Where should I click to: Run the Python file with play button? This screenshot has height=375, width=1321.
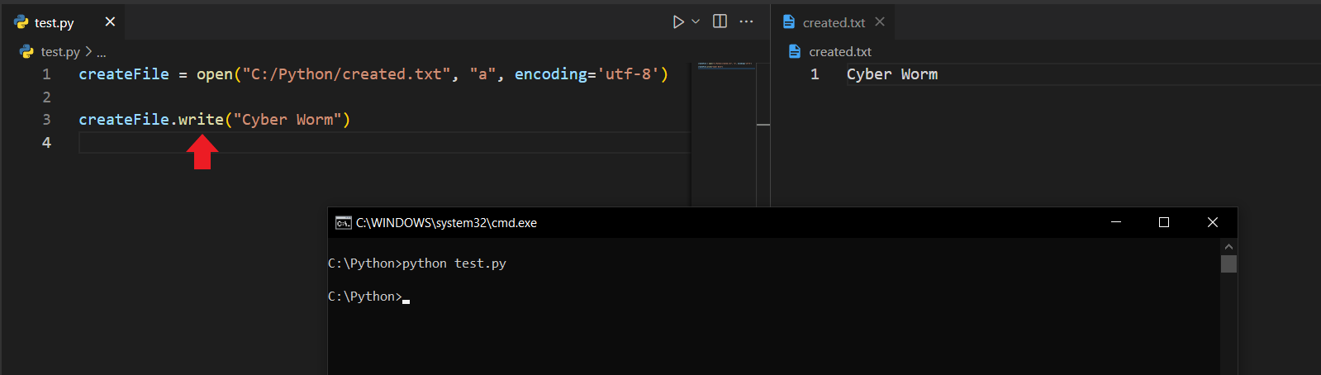[677, 22]
